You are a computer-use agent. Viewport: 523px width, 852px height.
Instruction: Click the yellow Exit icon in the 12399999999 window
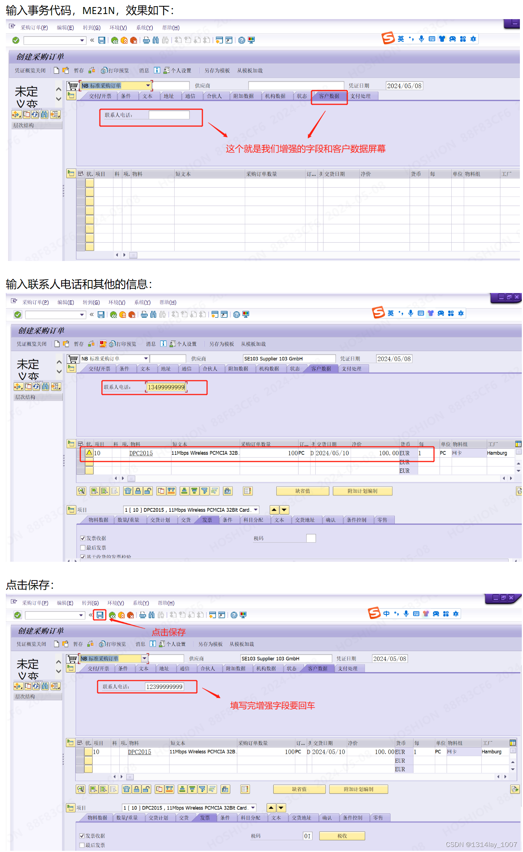tap(122, 615)
